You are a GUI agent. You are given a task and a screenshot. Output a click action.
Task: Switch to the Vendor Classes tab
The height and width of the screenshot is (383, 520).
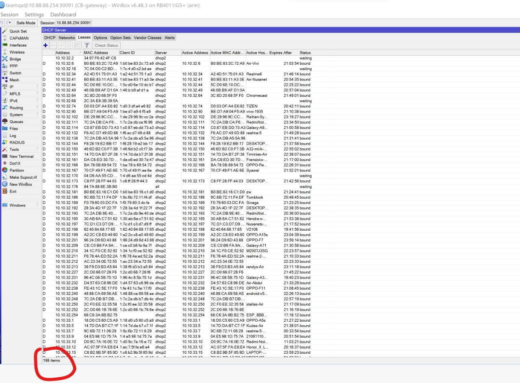tap(147, 38)
